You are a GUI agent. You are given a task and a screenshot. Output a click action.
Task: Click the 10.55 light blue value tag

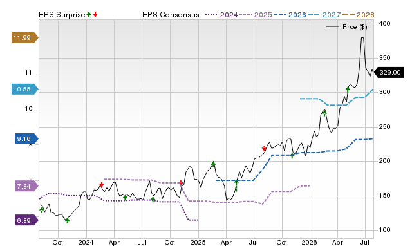[24, 89]
